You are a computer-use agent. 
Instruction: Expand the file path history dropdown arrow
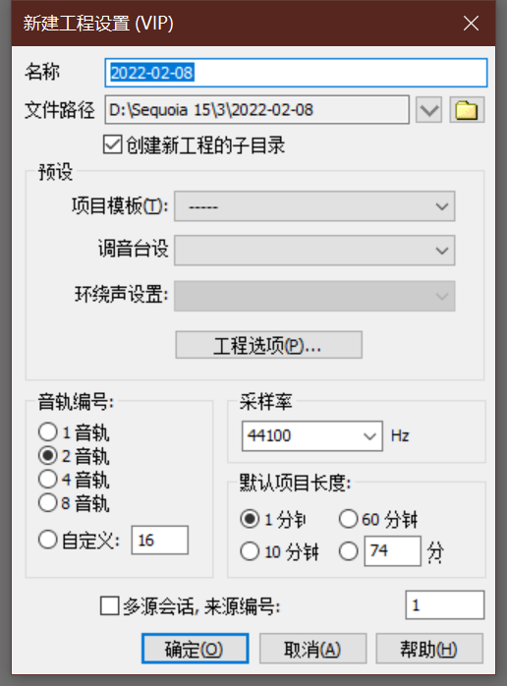point(428,109)
